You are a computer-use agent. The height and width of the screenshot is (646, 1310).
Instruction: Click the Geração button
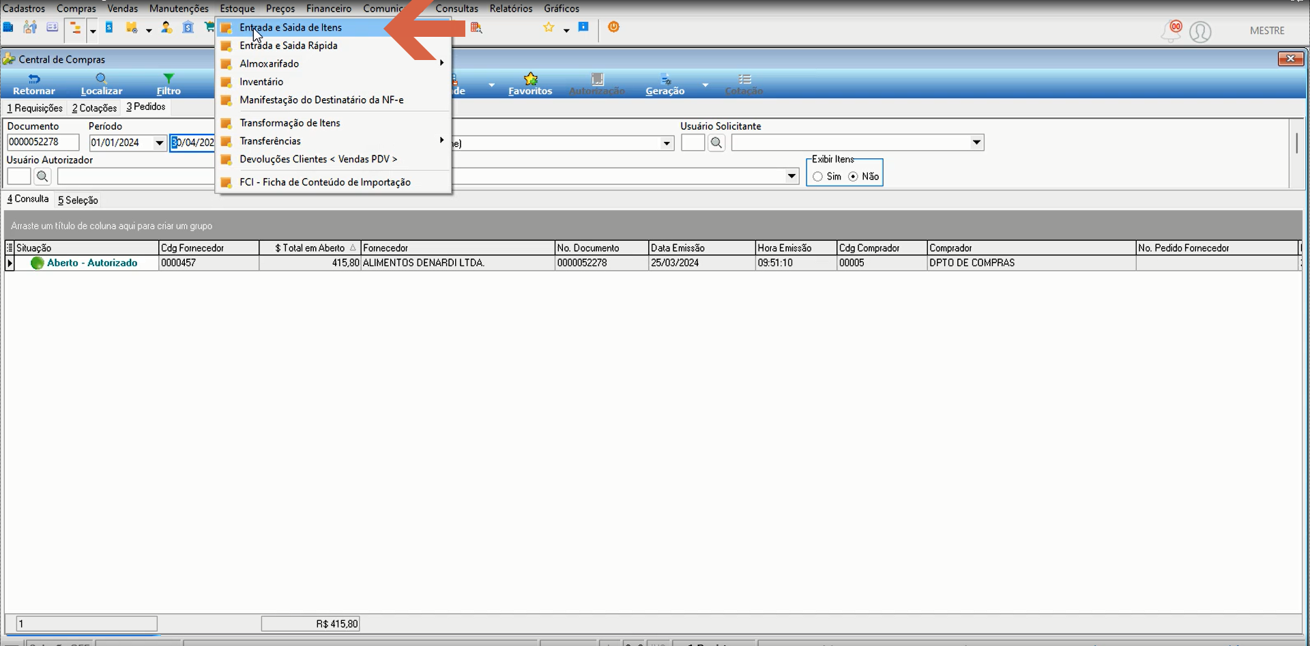pyautogui.click(x=665, y=84)
